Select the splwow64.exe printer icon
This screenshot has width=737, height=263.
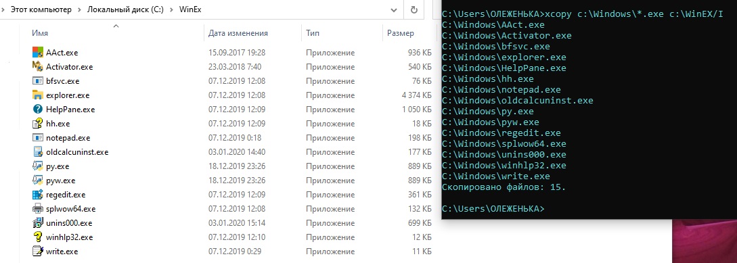[x=38, y=208]
